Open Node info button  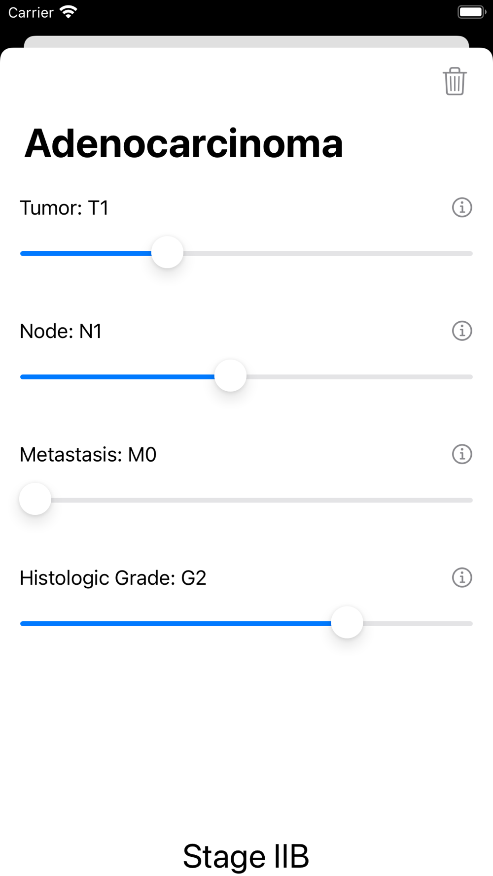click(461, 331)
